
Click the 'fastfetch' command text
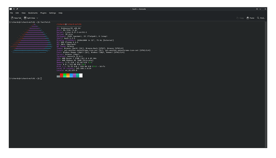pyautogui.click(x=46, y=22)
